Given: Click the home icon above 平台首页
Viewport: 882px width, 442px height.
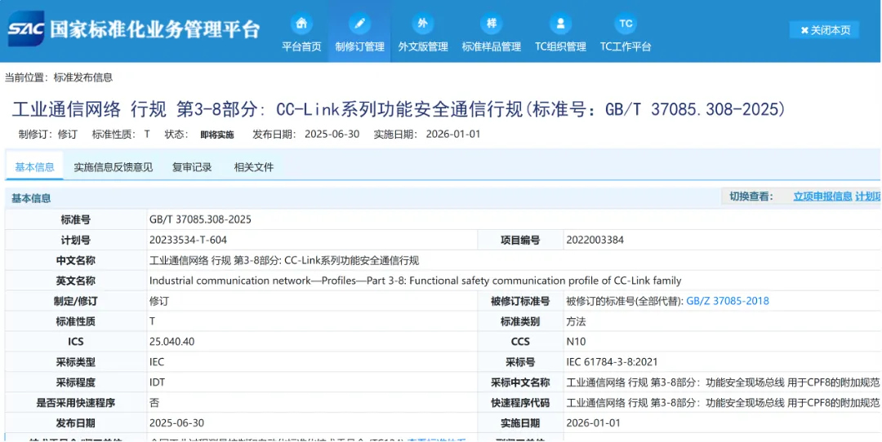Looking at the screenshot, I should [301, 24].
